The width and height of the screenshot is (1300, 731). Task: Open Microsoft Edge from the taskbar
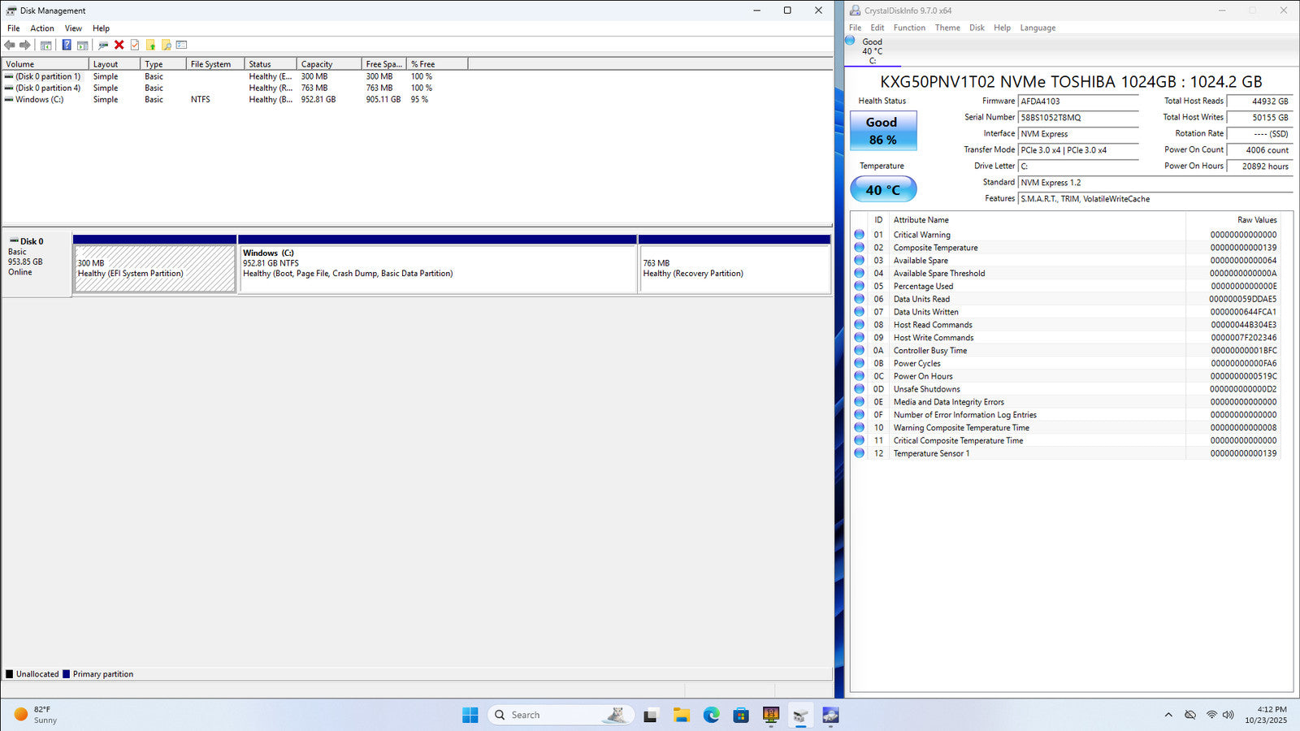(711, 715)
